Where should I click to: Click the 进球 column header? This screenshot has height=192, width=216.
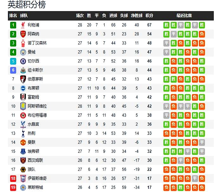(x=113, y=15)
